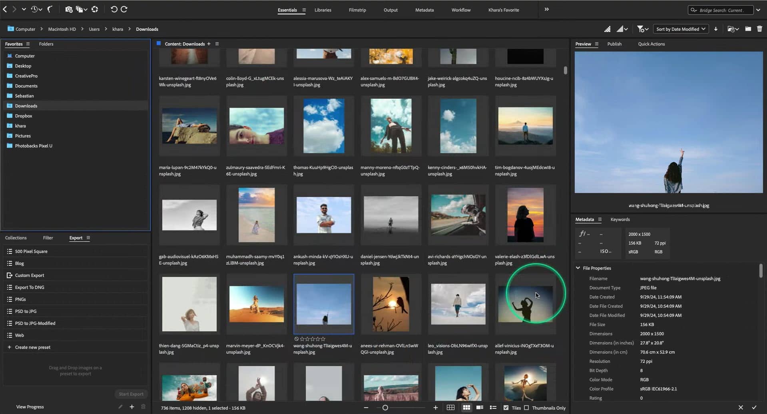Collapse the File Properties section
This screenshot has height=414, width=767.
click(x=578, y=268)
